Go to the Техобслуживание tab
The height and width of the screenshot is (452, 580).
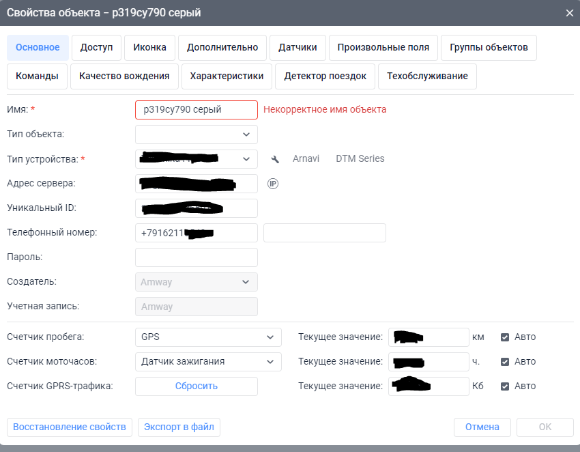(427, 76)
